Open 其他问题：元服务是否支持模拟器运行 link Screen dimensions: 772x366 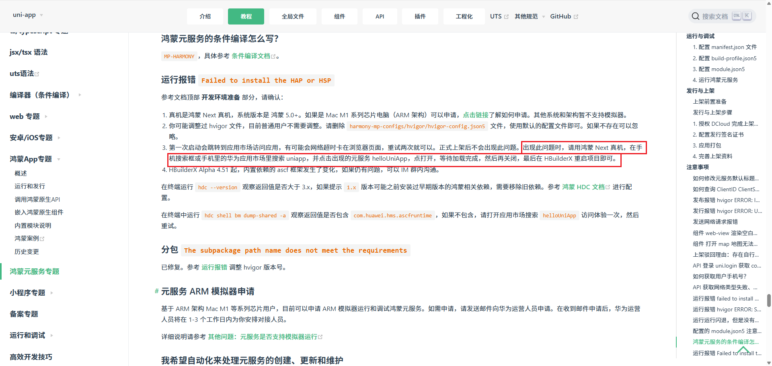[x=265, y=337]
